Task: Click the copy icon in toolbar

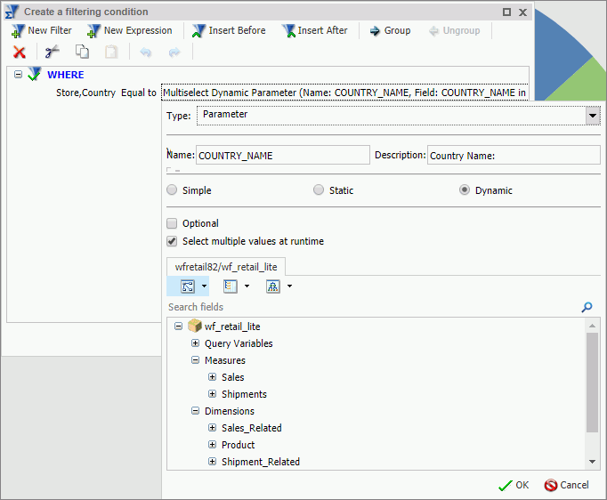Action: point(82,52)
